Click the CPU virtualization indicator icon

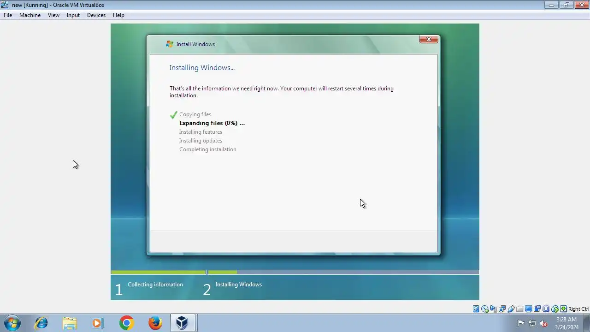546,309
